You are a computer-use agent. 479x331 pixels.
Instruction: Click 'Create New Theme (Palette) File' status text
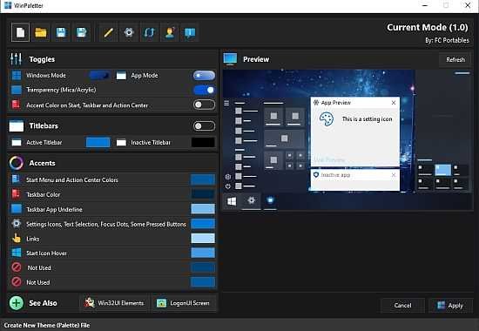pyautogui.click(x=47, y=325)
